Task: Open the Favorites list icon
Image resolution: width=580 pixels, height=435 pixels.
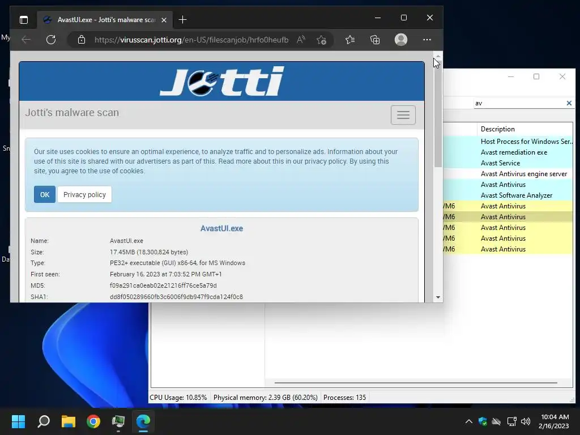Action: [x=350, y=40]
